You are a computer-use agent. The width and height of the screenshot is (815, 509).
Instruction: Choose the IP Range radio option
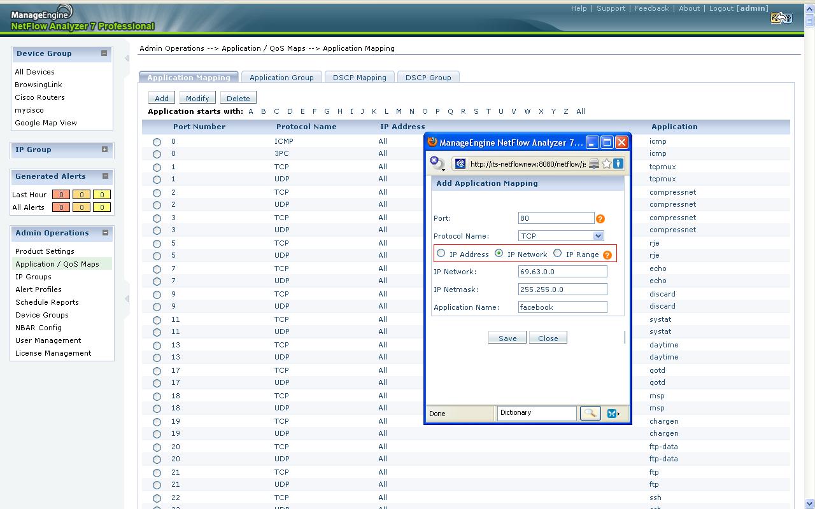[557, 253]
